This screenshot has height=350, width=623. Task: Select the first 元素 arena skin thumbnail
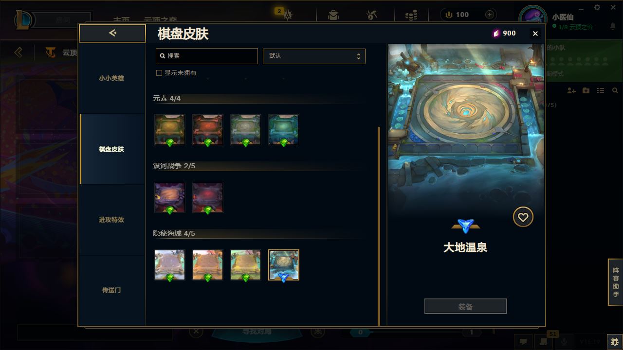[170, 130]
